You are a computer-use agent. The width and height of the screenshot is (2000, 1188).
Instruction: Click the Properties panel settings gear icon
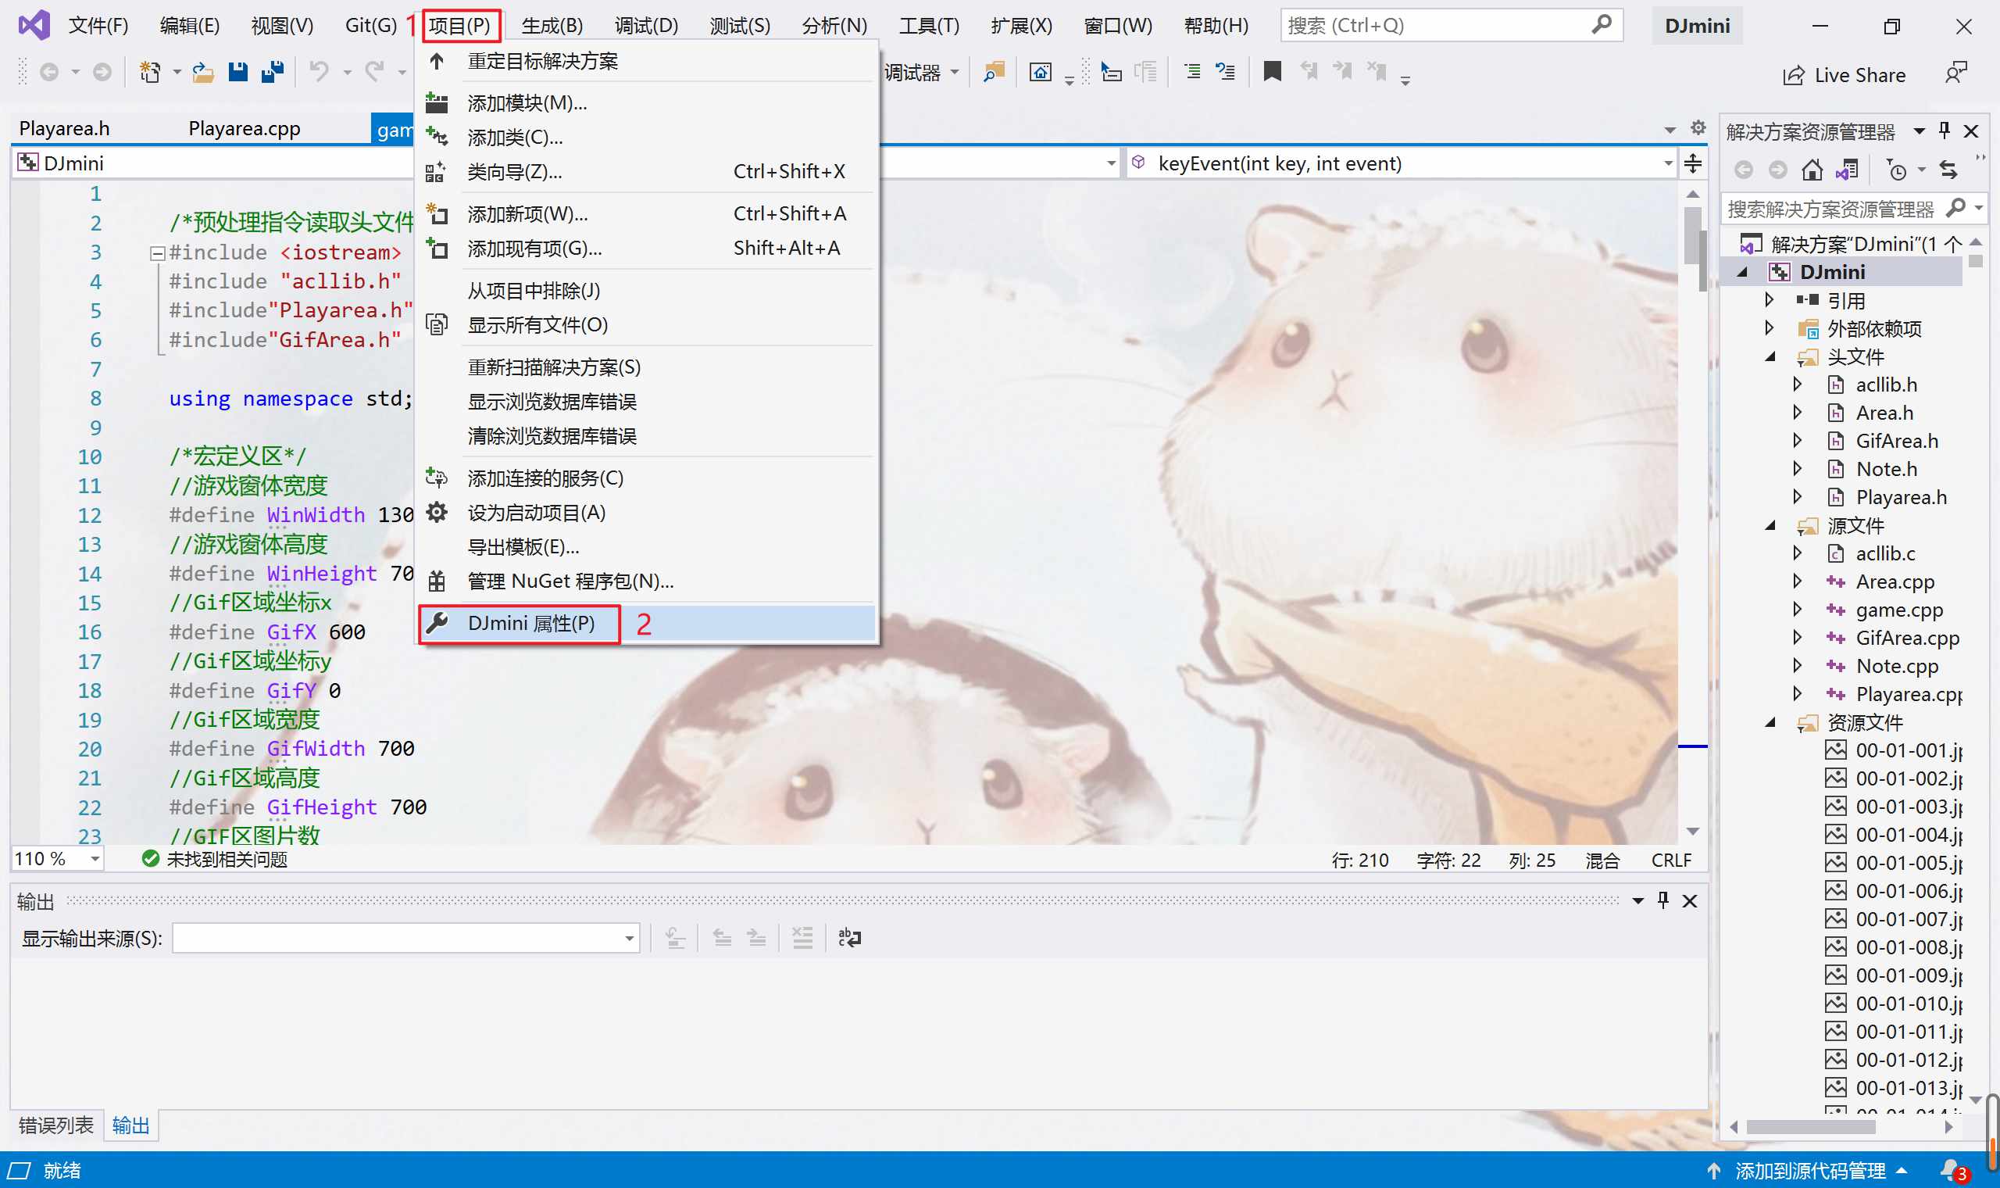click(1695, 129)
